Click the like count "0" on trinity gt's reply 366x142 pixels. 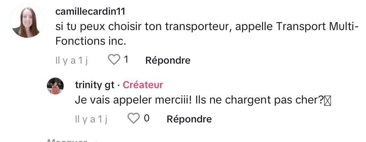pos(147,119)
